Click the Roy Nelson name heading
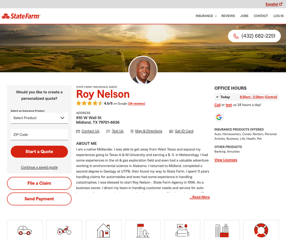This screenshot has height=240, width=286. click(x=103, y=94)
